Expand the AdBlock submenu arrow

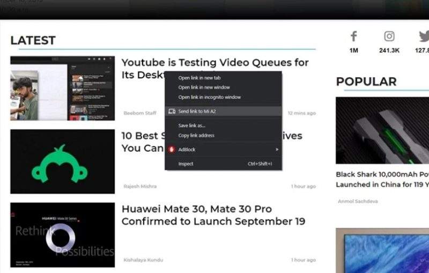pyautogui.click(x=277, y=149)
